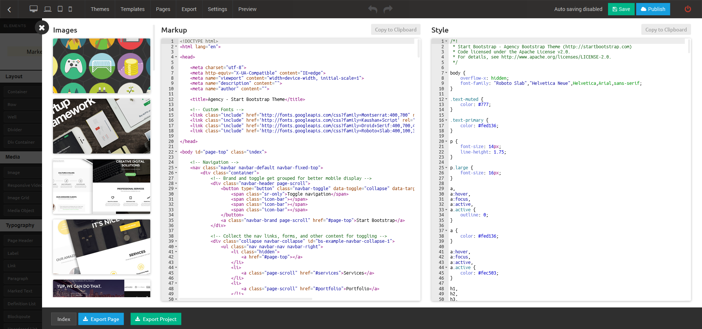Collapse the html tag on line 2

click(x=176, y=47)
